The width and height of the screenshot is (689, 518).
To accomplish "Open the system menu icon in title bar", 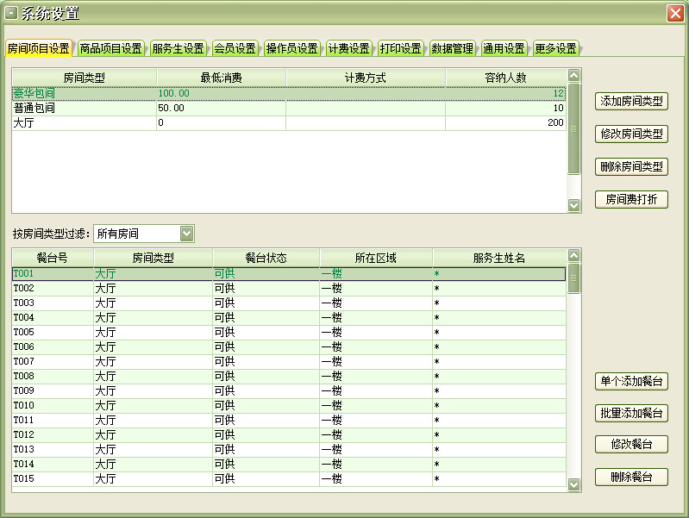I will [12, 13].
